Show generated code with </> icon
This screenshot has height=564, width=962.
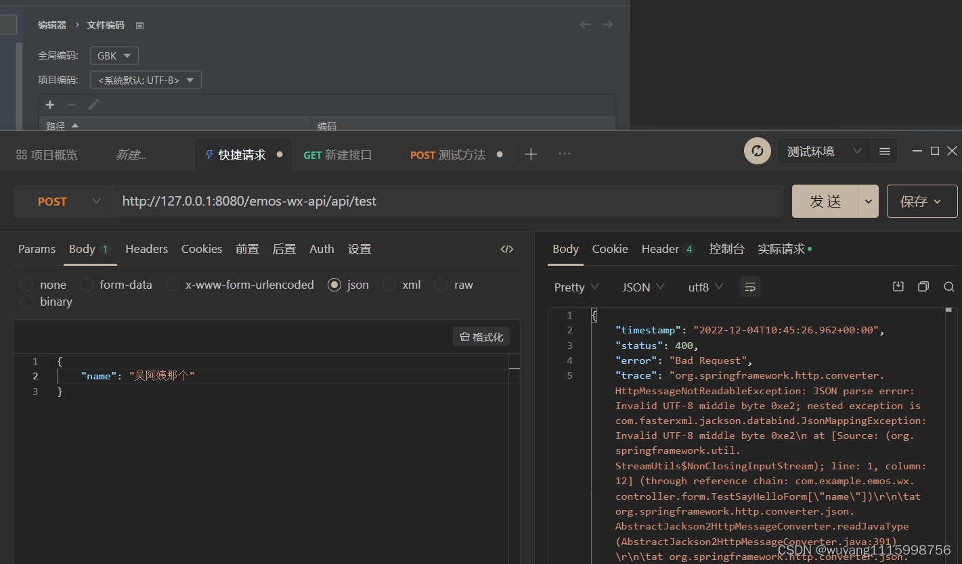[x=506, y=249]
